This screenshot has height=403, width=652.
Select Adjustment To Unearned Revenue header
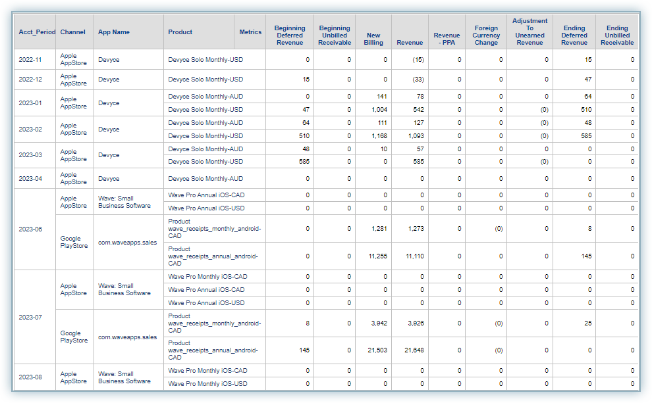(x=530, y=32)
